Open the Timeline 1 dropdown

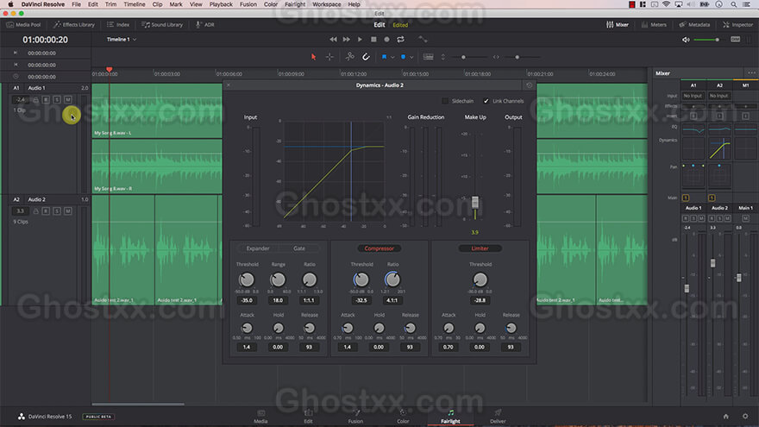121,39
